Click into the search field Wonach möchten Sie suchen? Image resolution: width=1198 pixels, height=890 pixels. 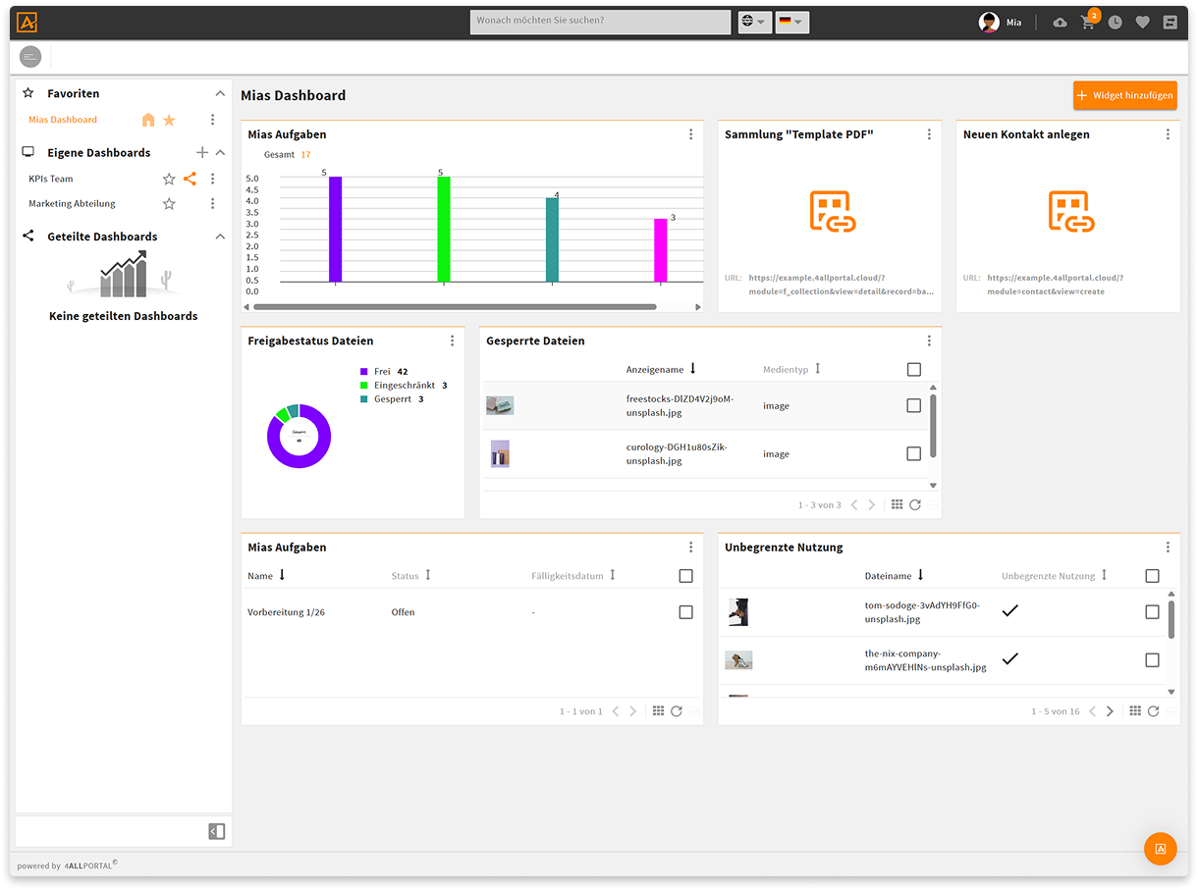tap(600, 22)
